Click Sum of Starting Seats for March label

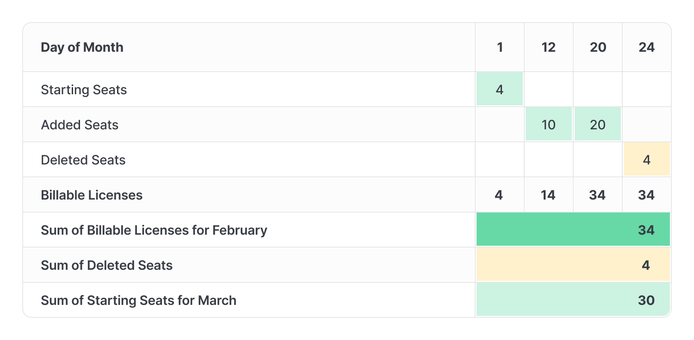click(x=139, y=300)
